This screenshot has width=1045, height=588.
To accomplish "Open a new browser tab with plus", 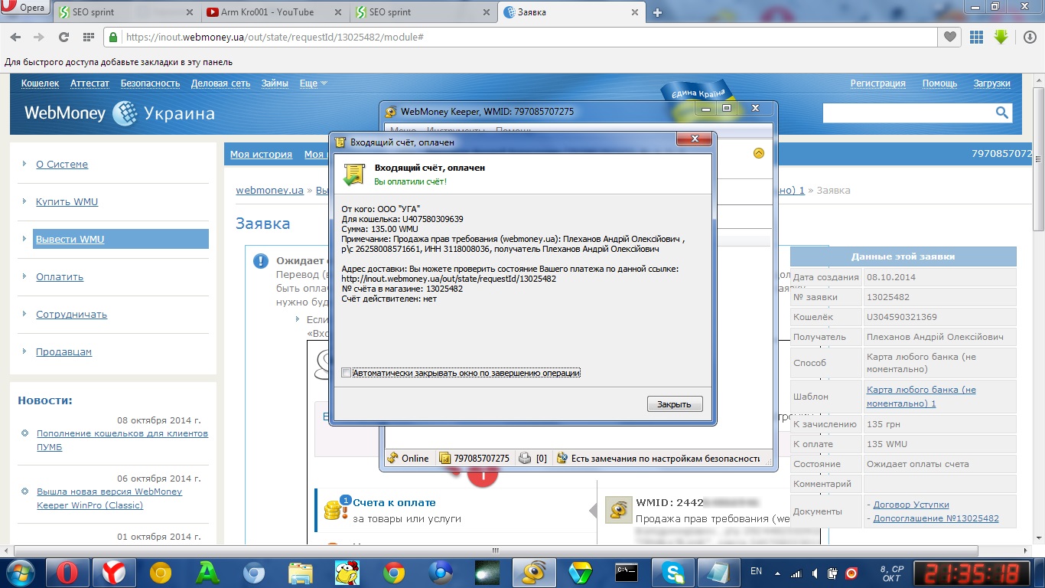I will [657, 12].
